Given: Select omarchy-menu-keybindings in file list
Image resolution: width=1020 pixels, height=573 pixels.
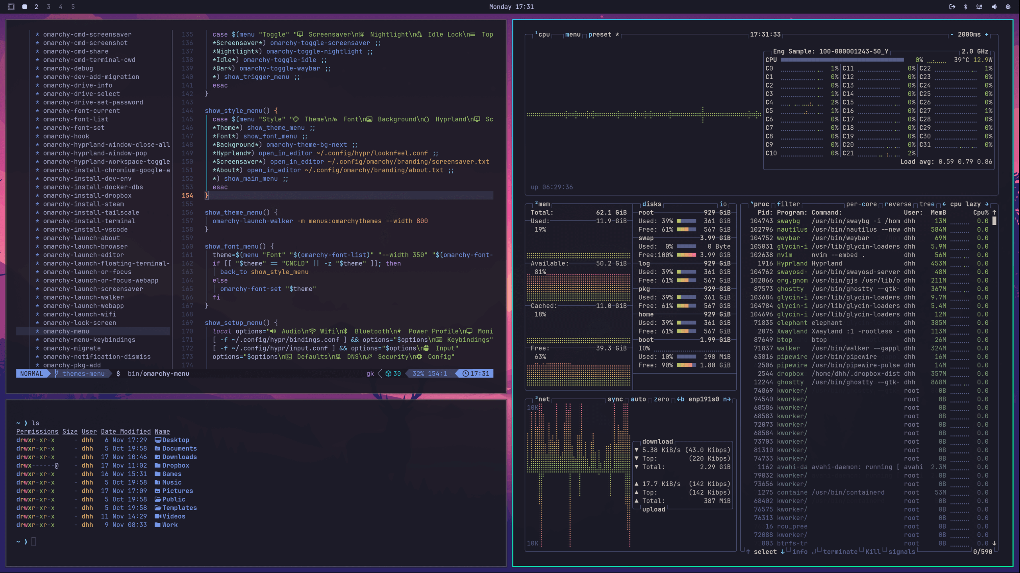Looking at the screenshot, I should (x=89, y=340).
